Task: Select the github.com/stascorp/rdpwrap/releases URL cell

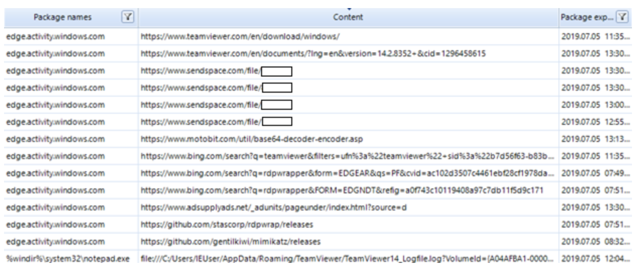Action: (348, 225)
